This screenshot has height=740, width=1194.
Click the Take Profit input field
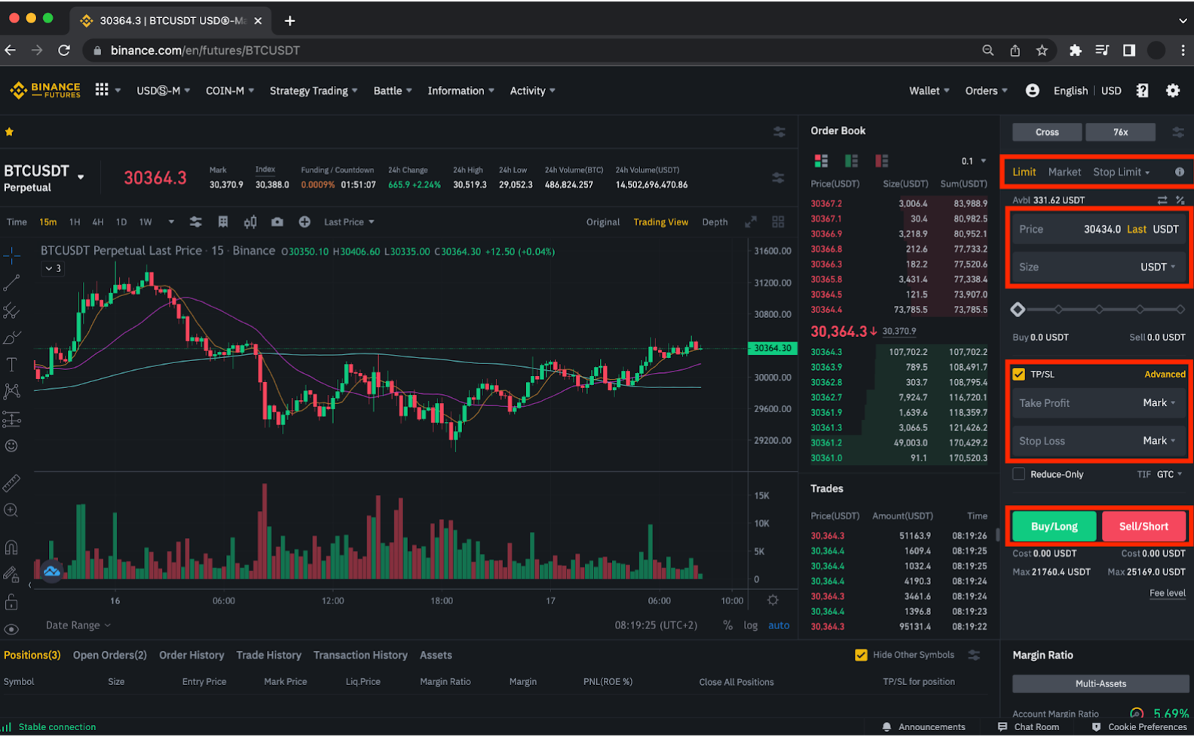click(x=1098, y=403)
